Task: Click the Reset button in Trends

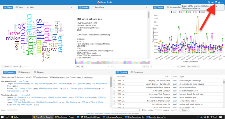Action: pos(183,66)
